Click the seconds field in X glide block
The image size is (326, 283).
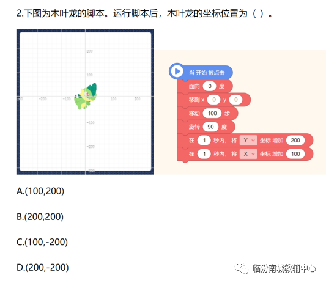point(204,154)
